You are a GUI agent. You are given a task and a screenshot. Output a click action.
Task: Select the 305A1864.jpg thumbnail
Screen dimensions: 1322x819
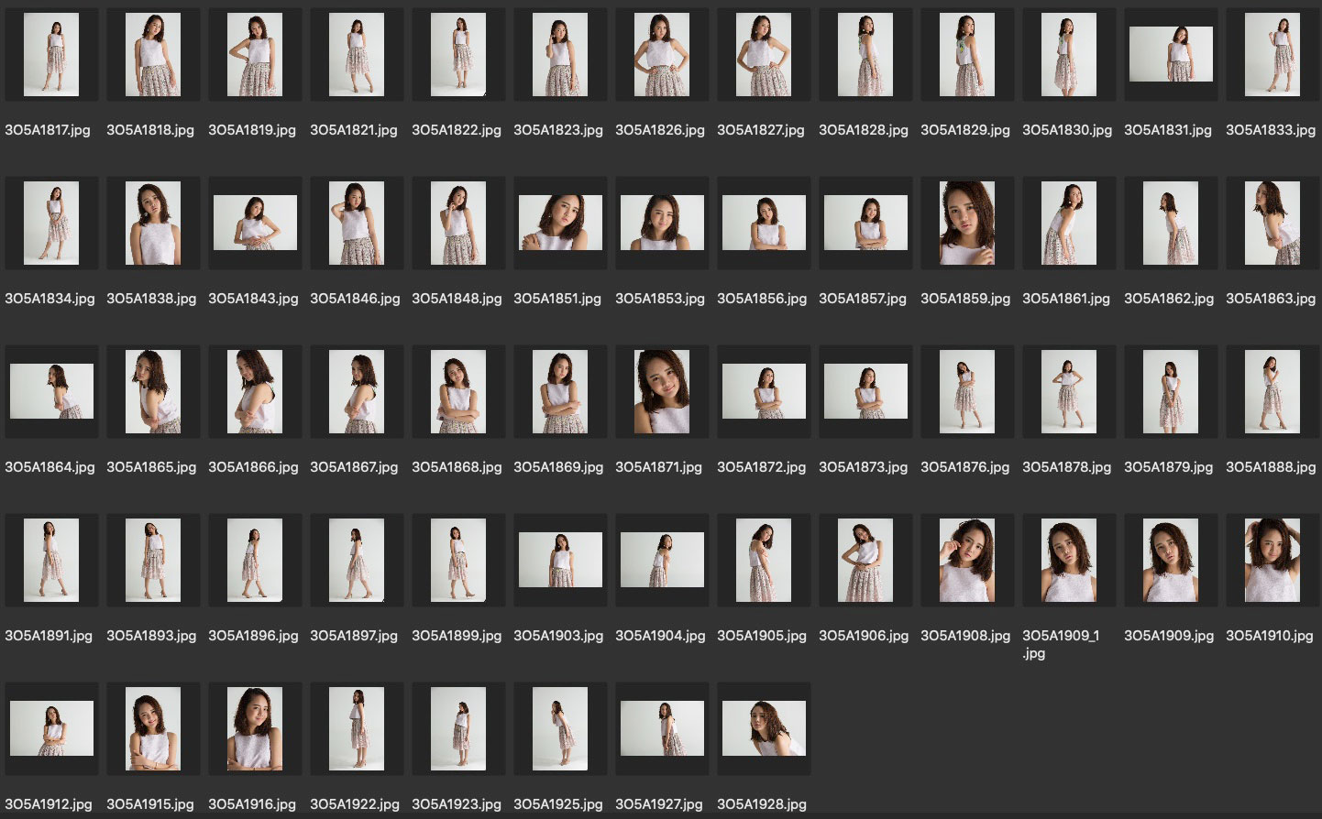pos(51,391)
